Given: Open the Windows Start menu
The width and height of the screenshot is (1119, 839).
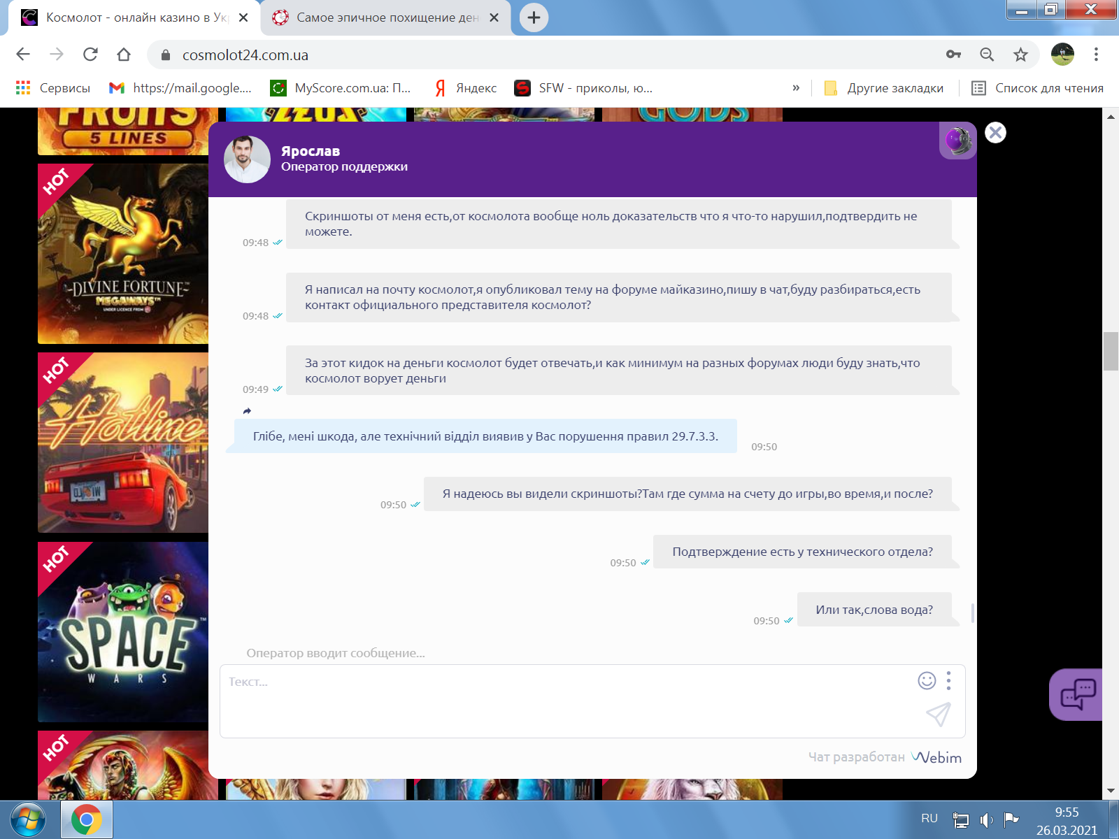Looking at the screenshot, I should tap(28, 819).
